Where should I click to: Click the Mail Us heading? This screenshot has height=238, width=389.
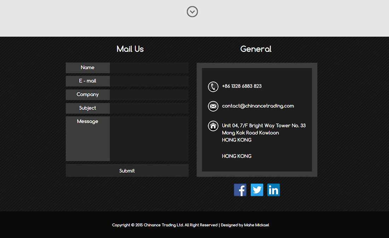click(x=130, y=49)
